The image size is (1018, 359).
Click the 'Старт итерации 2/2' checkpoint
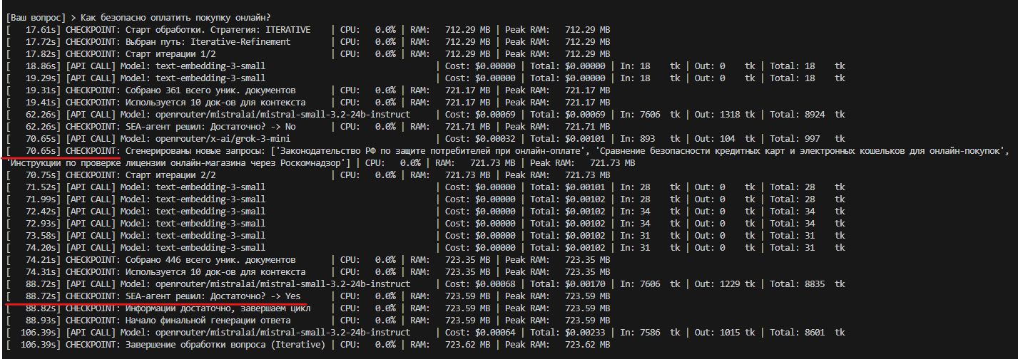coord(169,175)
